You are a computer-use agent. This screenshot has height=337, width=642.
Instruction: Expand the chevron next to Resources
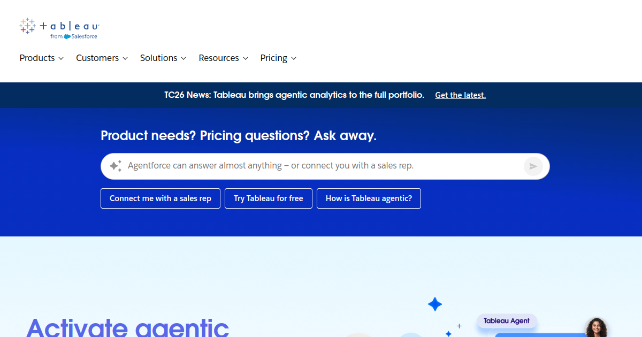(x=246, y=58)
